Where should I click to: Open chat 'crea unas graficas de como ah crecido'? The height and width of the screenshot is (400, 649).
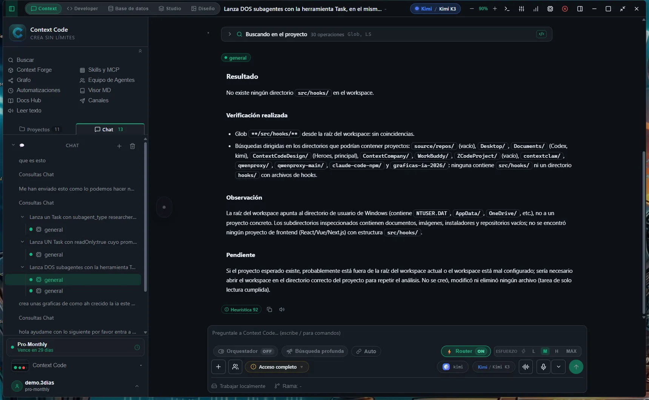point(77,303)
